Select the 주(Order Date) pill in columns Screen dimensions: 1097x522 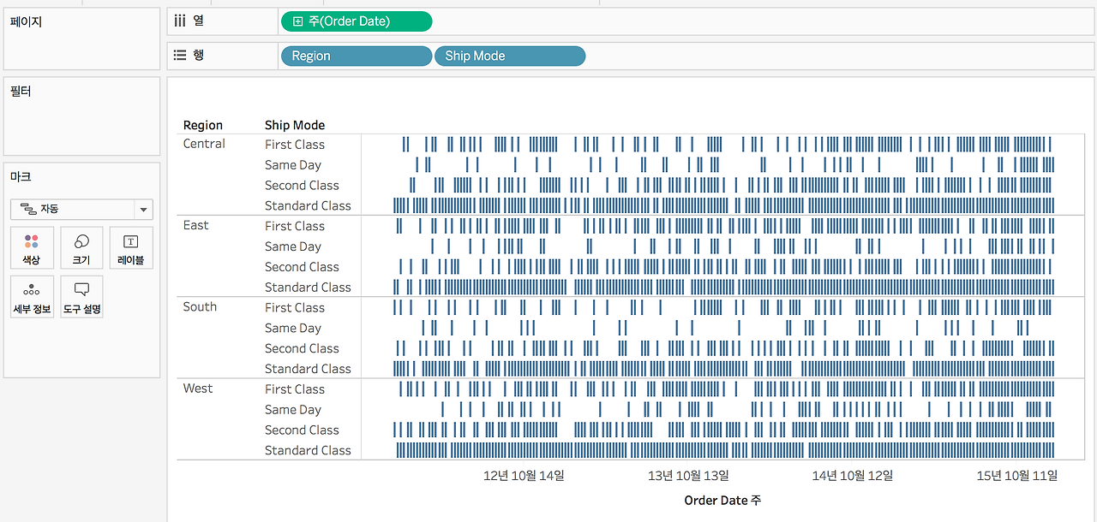coord(356,21)
